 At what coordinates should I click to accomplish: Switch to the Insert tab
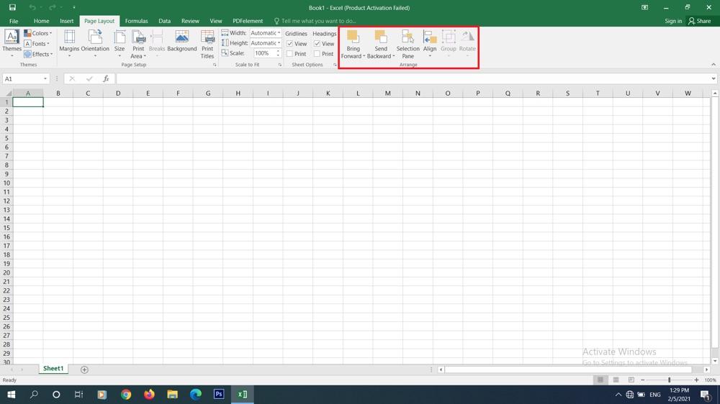(x=66, y=21)
